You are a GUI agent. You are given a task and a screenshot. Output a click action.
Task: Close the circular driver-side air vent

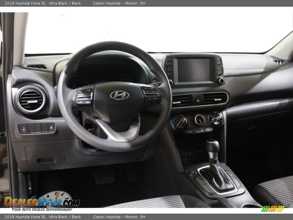click(31, 101)
